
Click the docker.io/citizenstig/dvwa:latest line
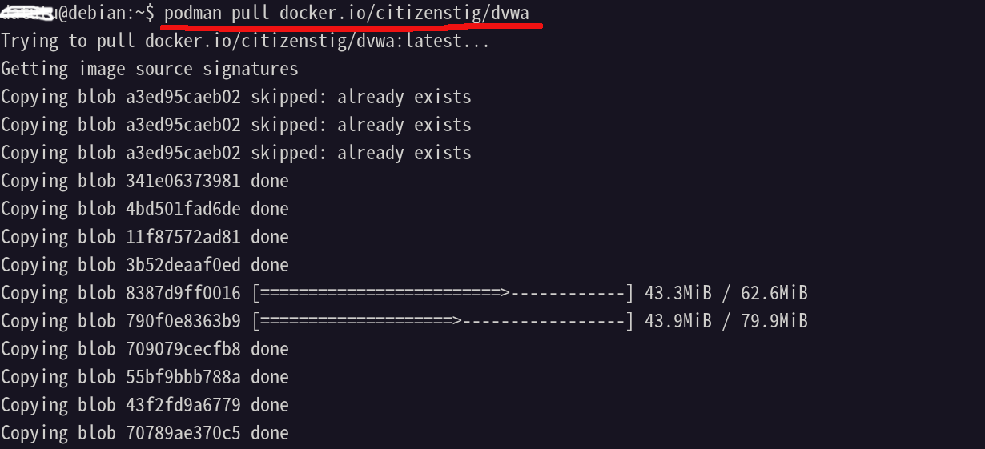pyautogui.click(x=245, y=41)
